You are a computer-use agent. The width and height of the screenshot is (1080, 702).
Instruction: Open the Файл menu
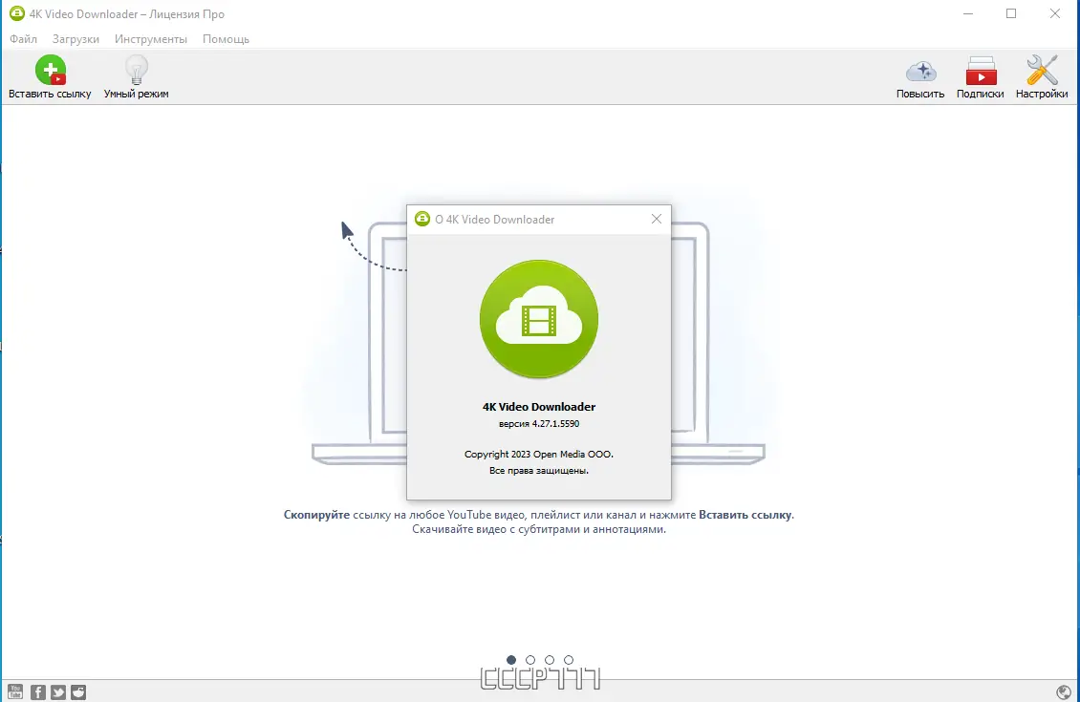(x=24, y=39)
